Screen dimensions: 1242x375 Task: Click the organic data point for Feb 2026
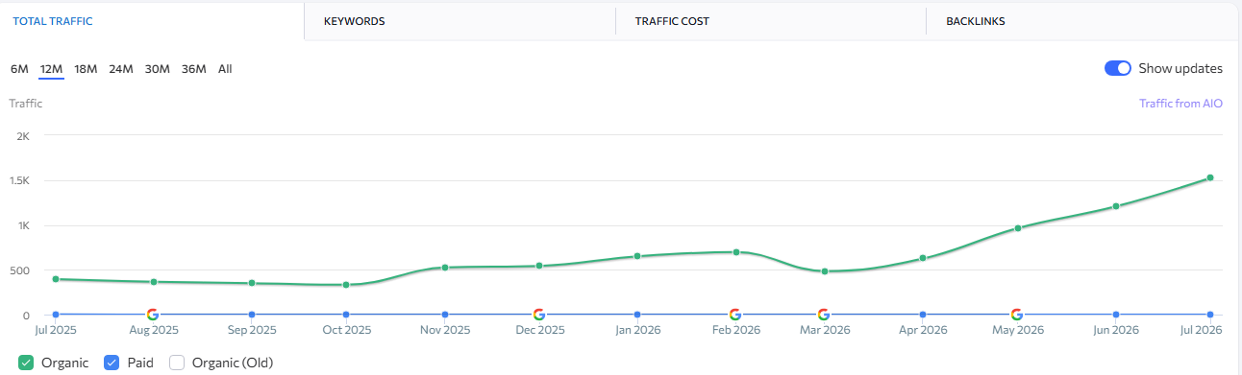click(x=736, y=252)
